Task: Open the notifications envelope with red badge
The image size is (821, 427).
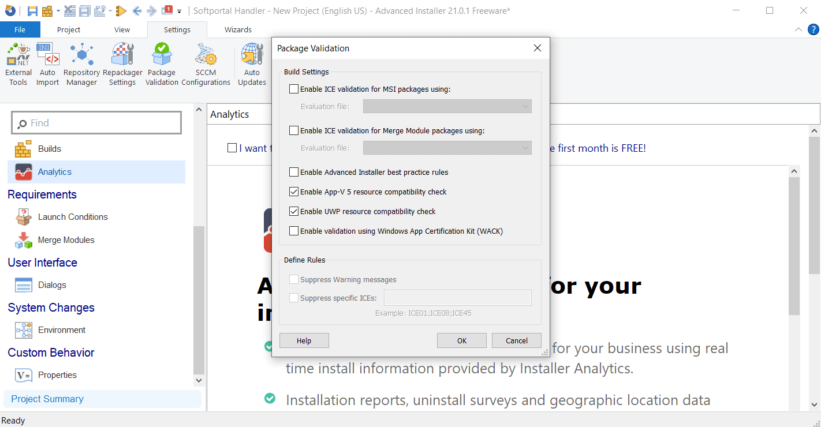Action: point(167,10)
